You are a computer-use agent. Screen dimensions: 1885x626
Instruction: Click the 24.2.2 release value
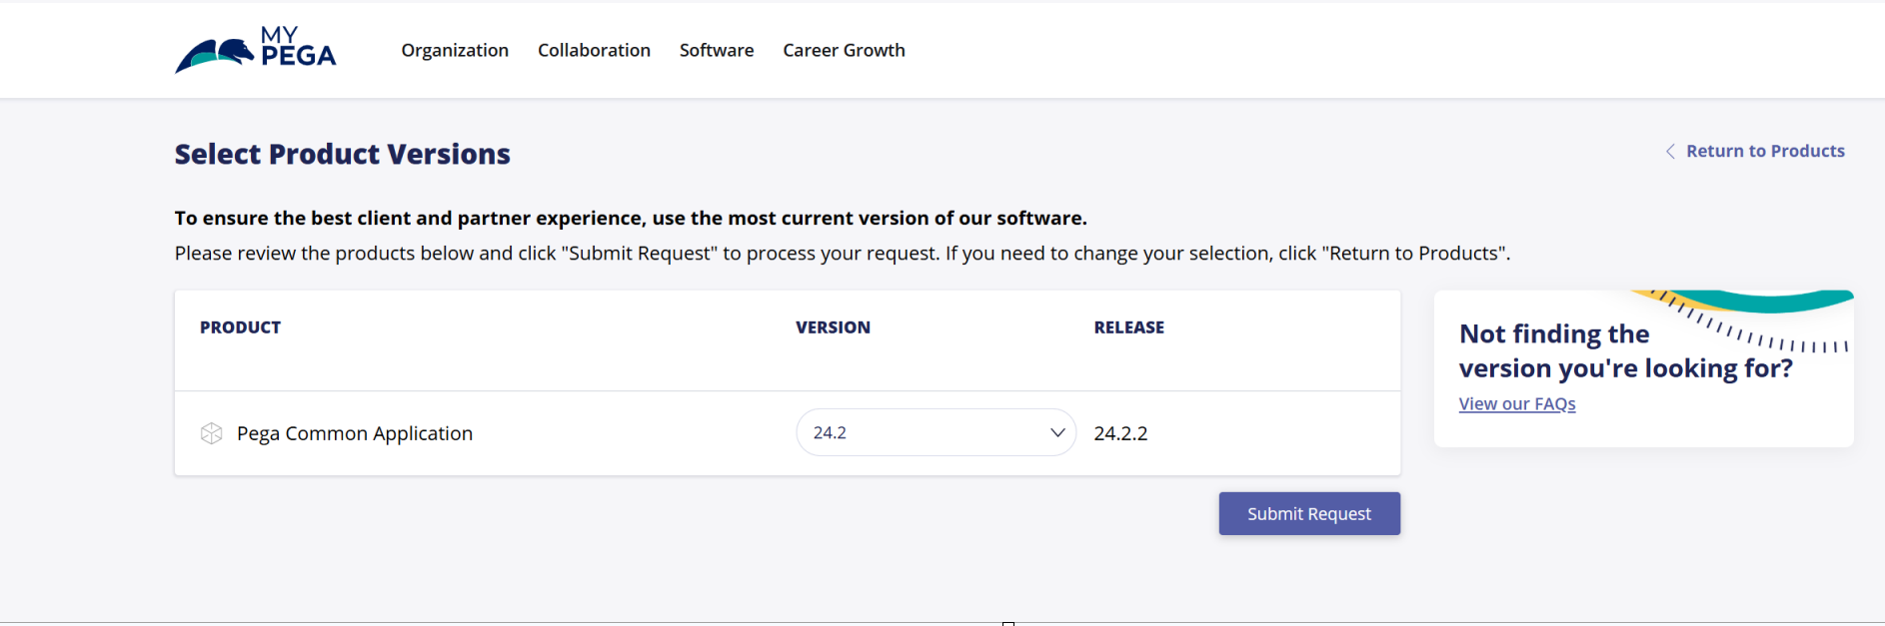point(1120,433)
